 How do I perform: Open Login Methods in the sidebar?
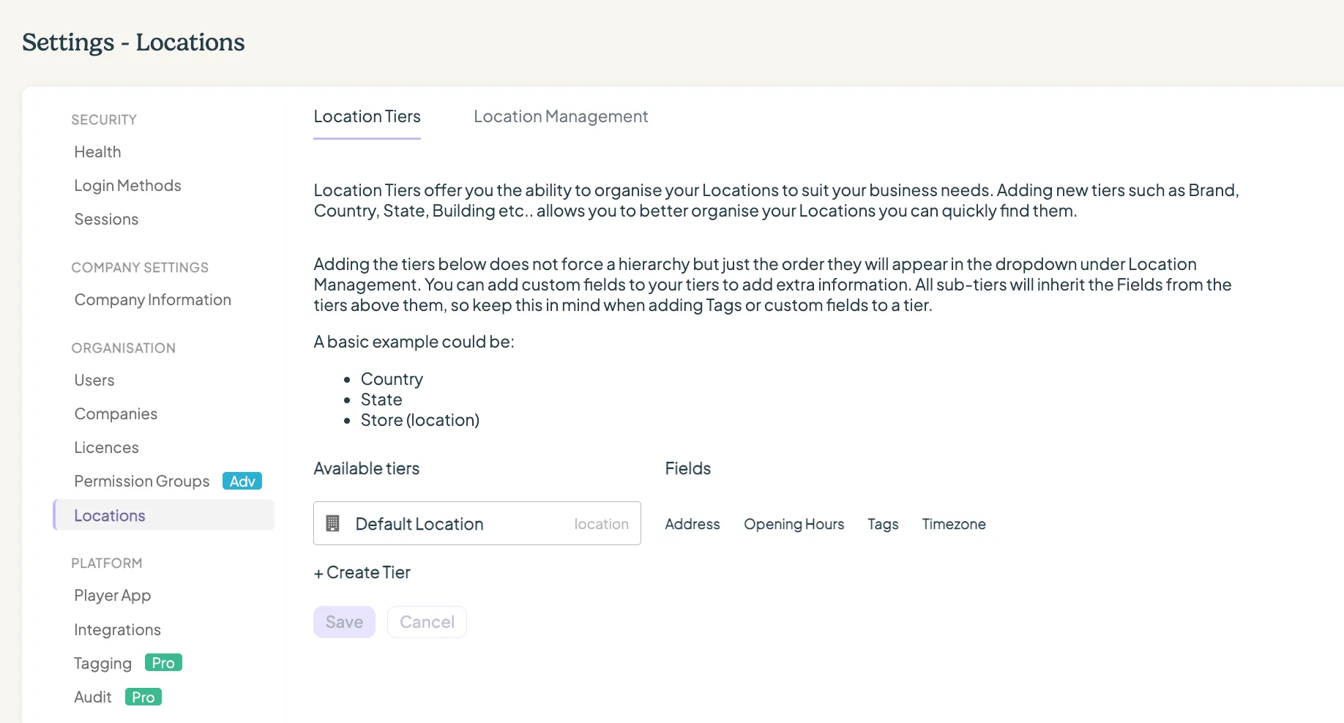coord(127,185)
